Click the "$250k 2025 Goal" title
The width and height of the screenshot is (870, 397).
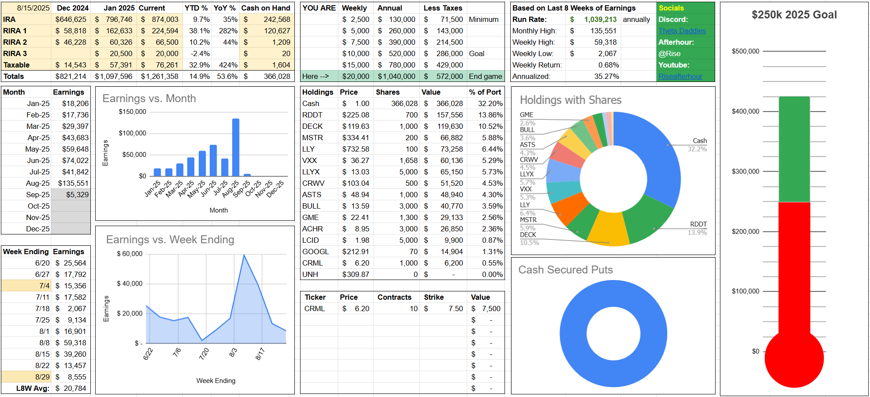(x=794, y=15)
